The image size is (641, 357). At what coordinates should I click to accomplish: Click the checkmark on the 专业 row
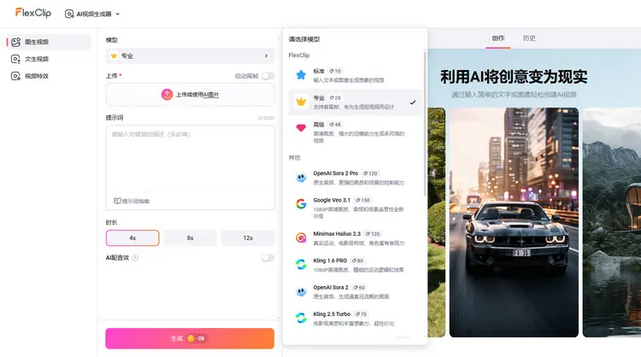click(x=413, y=102)
